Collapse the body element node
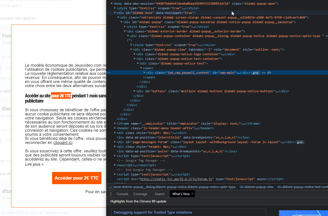 [x=111, y=4]
